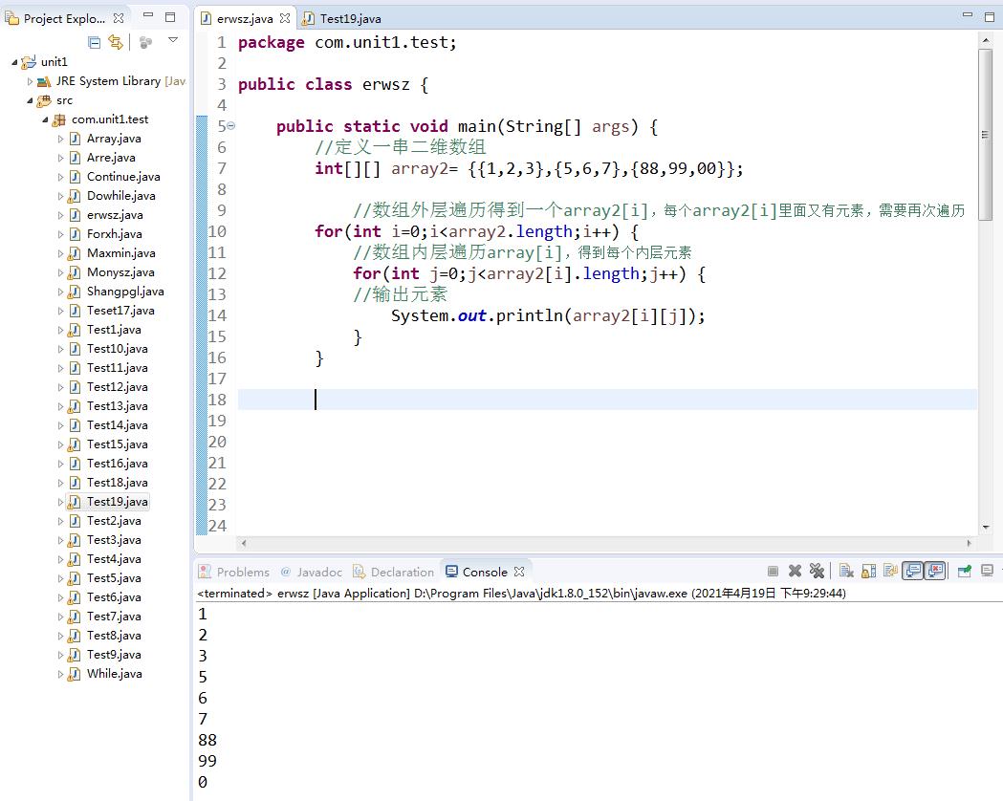This screenshot has width=1003, height=801.
Task: Collapse all in Project Explorer
Action: [x=94, y=43]
